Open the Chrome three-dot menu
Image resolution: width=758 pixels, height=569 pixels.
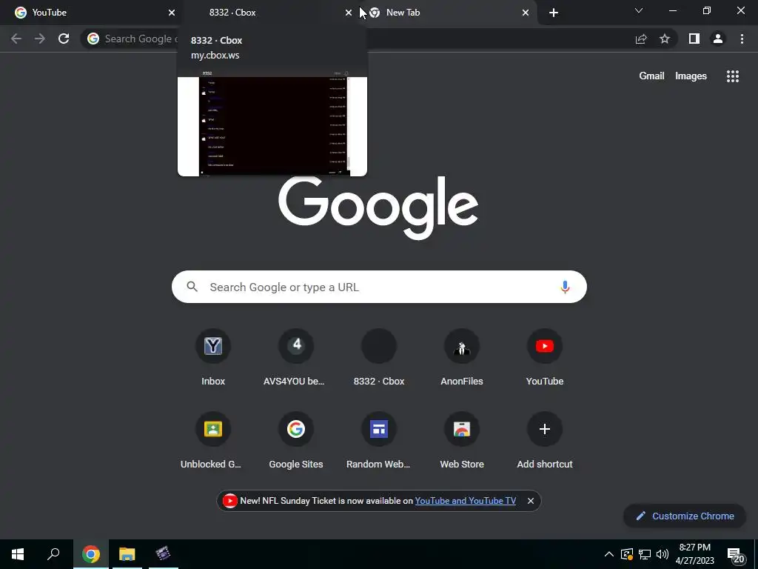742,39
